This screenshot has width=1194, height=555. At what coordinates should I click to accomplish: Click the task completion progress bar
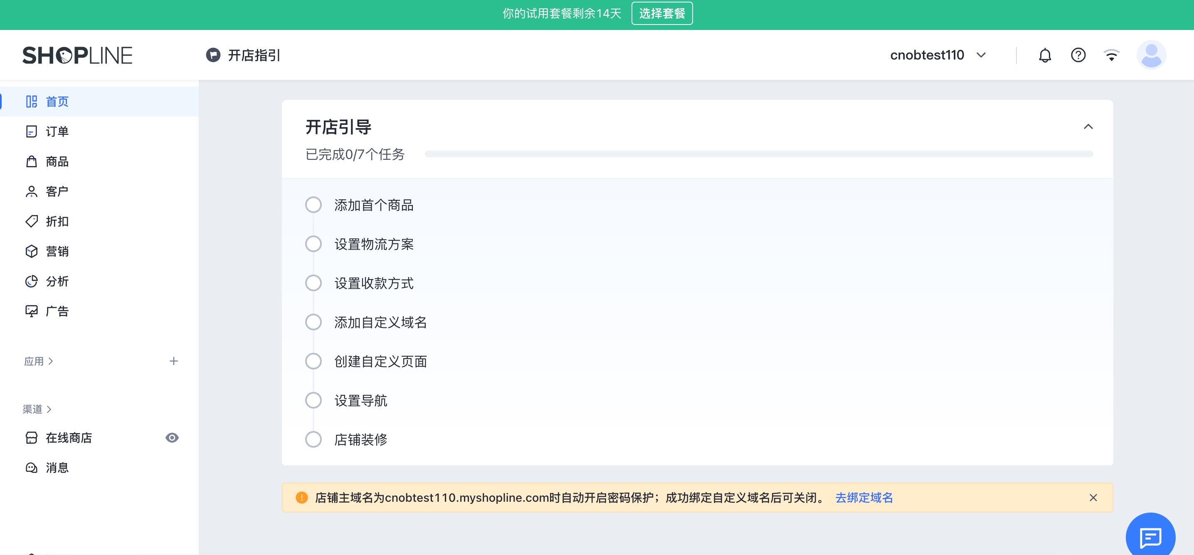(x=759, y=154)
